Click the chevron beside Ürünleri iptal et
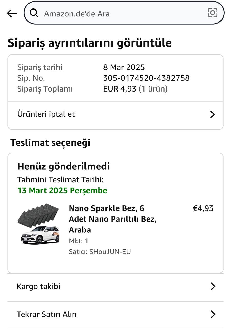231x329 pixels. (x=213, y=115)
